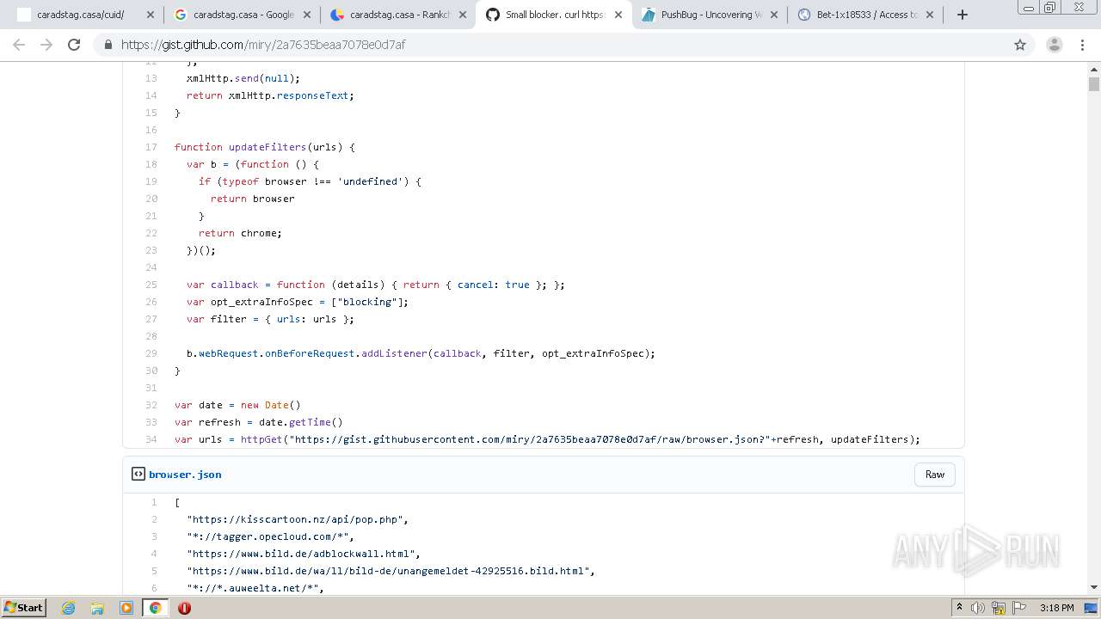Close the Bet-1x18533 tab

[931, 15]
